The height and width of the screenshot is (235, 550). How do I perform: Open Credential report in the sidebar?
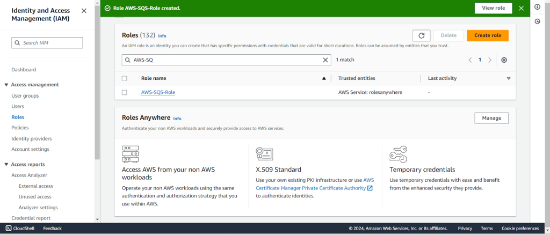(31, 218)
